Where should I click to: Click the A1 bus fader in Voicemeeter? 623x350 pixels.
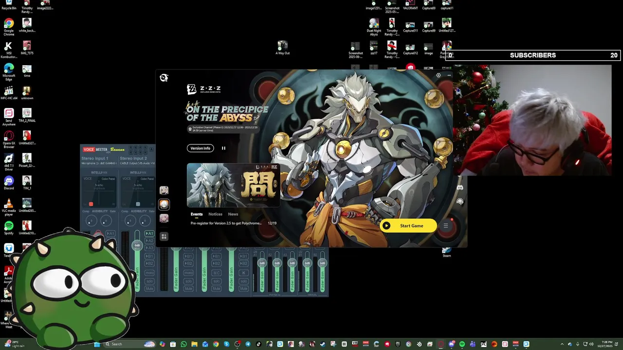pyautogui.click(x=262, y=263)
